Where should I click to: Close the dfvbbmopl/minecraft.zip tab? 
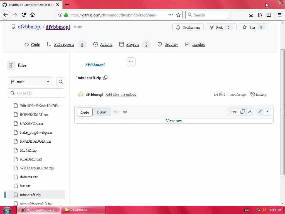coord(58,5)
